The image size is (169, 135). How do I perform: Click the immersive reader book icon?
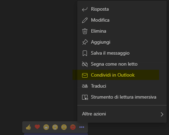[x=85, y=97]
